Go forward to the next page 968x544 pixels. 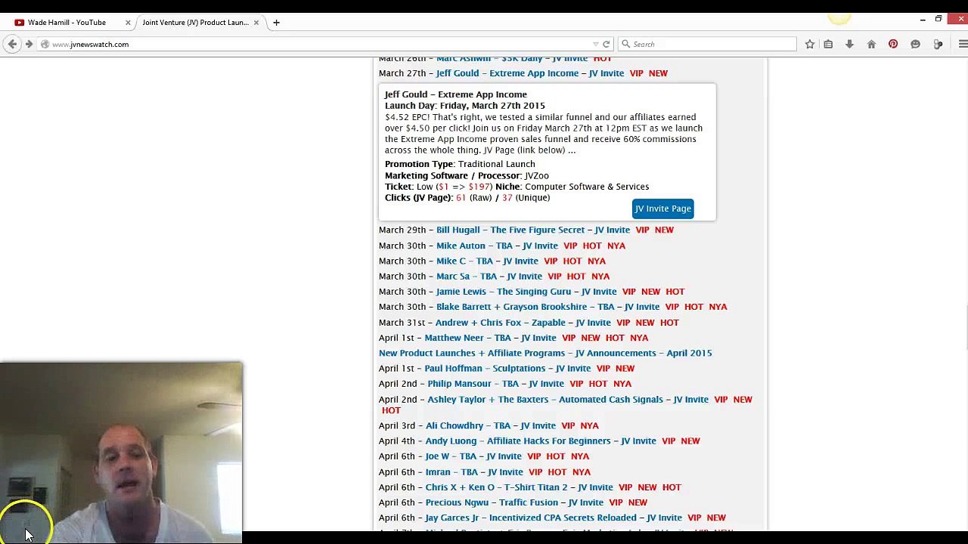29,45
